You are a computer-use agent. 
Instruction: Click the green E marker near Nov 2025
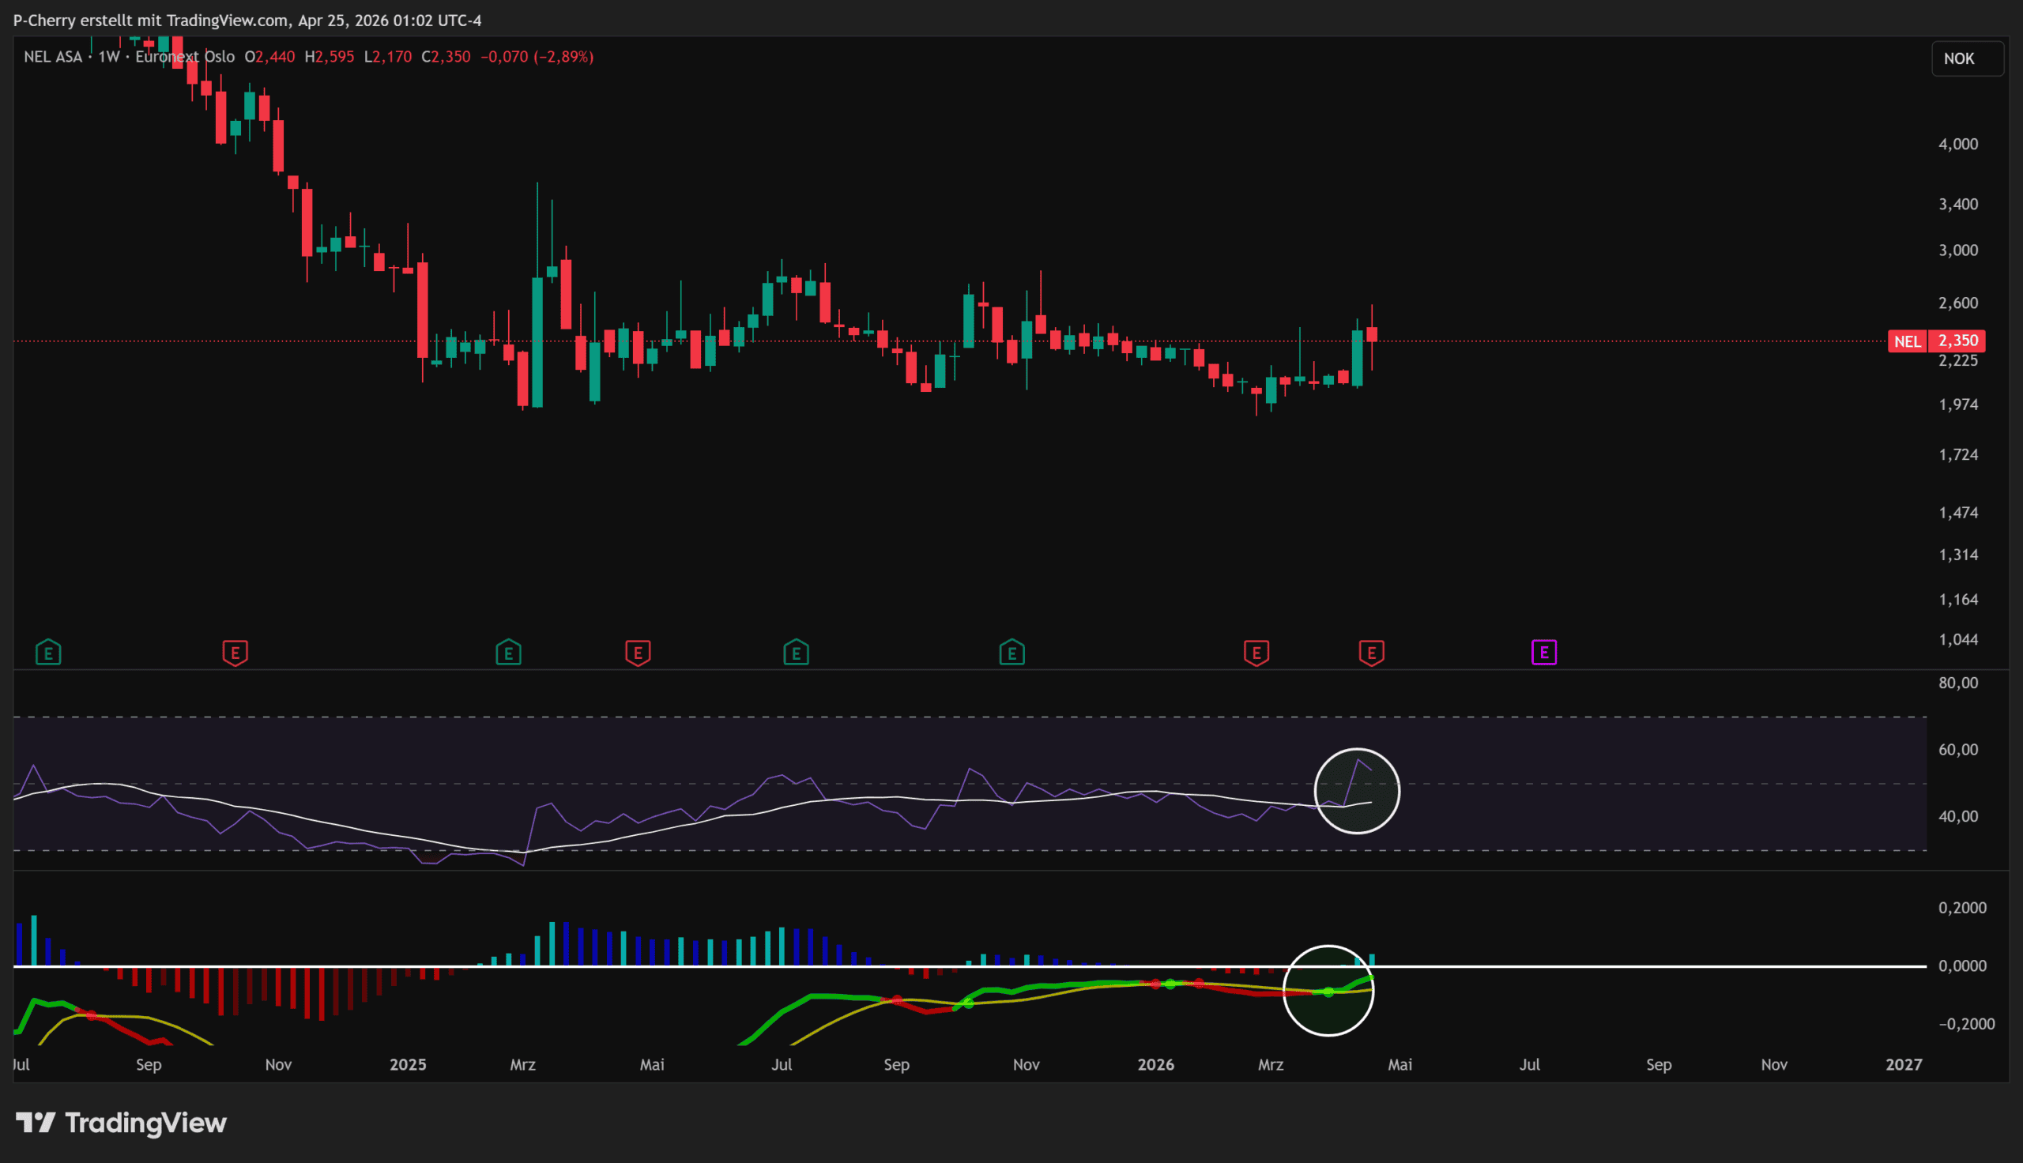pyautogui.click(x=1011, y=653)
